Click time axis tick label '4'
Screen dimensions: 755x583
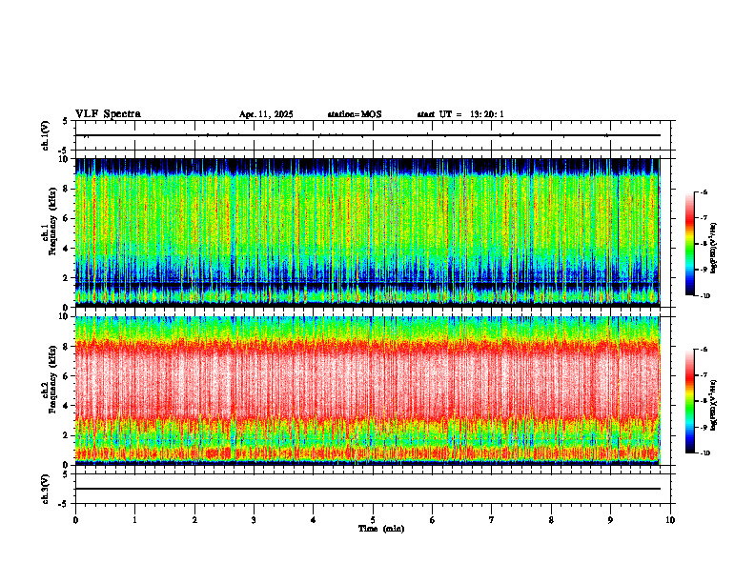pos(314,520)
